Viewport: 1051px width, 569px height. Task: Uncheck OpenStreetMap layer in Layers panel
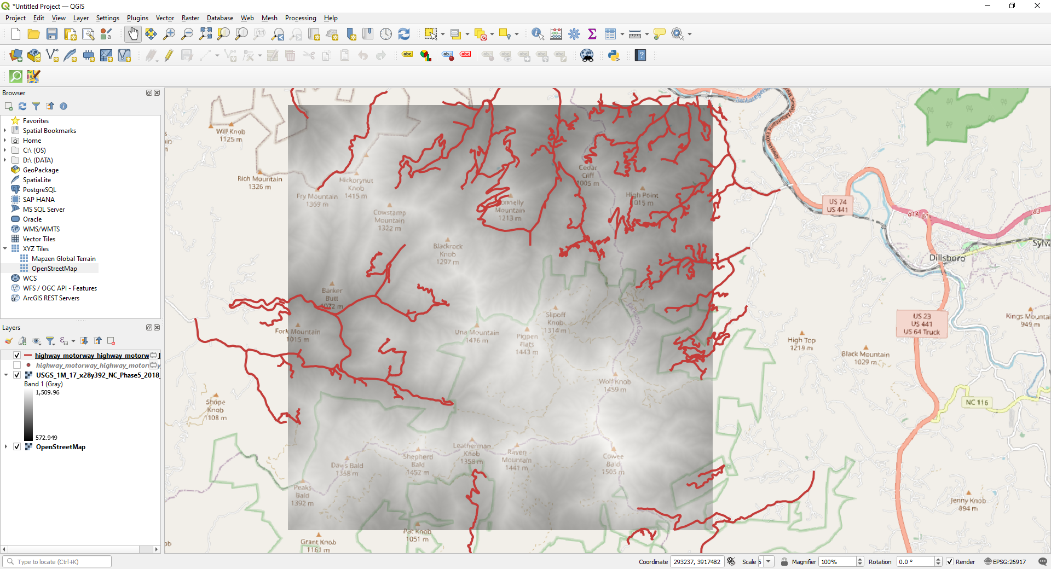(17, 447)
